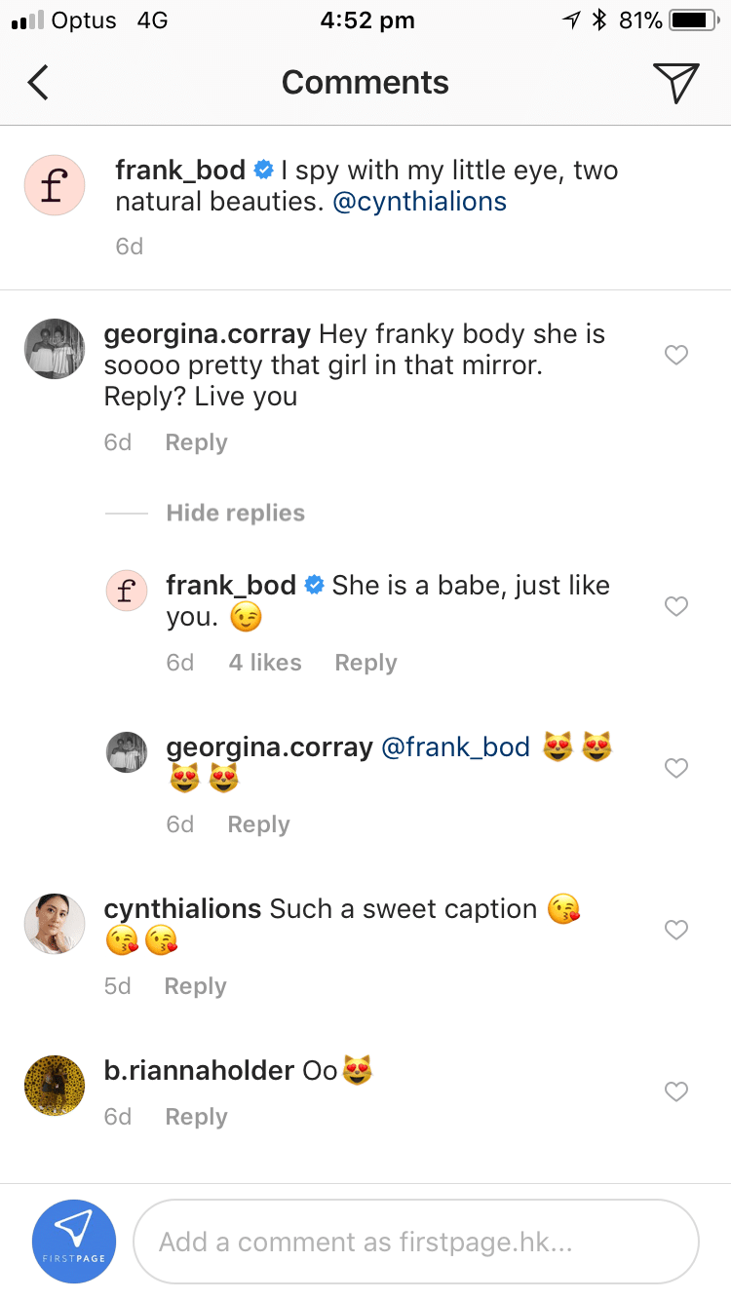Screen dimensions: 731x1300
Task: Collapse thread with Hide replies
Action: [x=235, y=513]
